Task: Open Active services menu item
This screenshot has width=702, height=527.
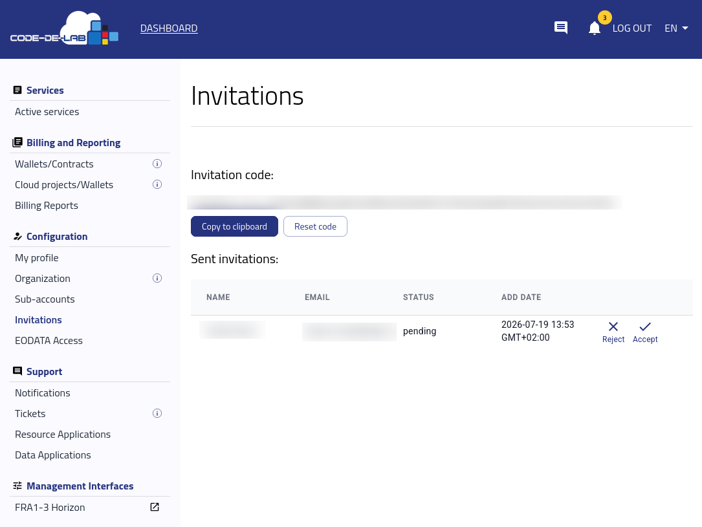Action: [47, 112]
